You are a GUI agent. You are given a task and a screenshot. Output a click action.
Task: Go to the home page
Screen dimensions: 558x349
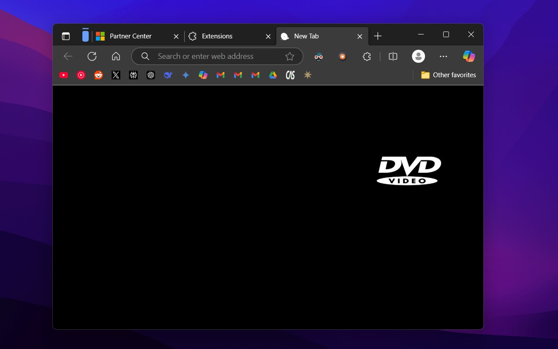click(x=116, y=56)
